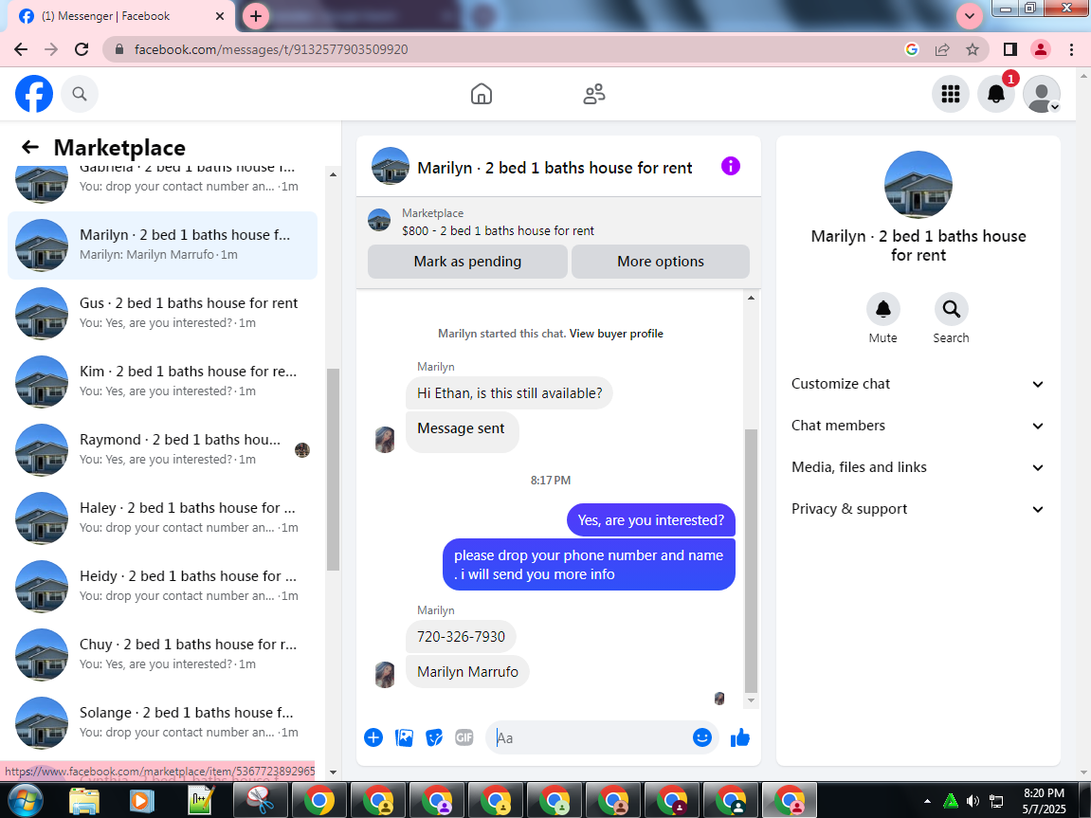Open conversation with Solange
The image size is (1091, 818).
click(163, 722)
